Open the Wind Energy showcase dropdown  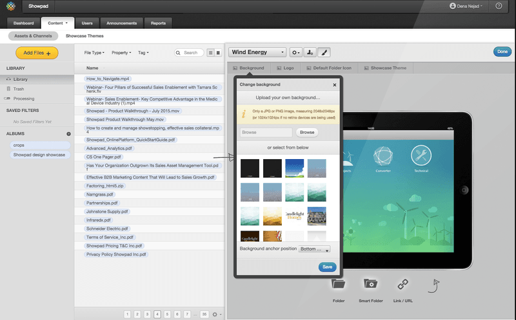click(257, 52)
